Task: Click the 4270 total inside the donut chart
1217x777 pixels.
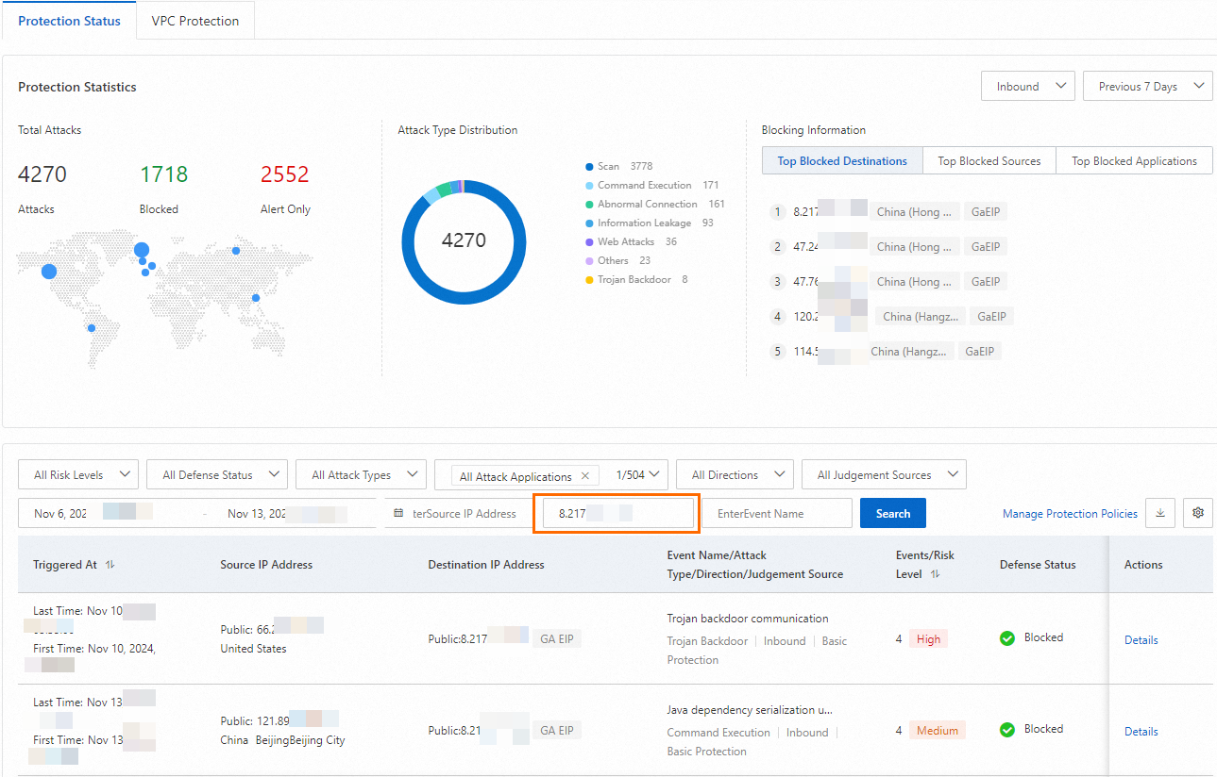Action: click(464, 240)
